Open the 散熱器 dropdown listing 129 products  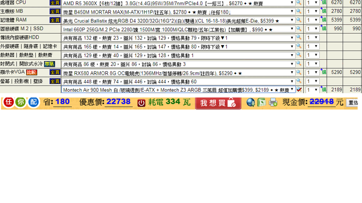click(x=178, y=55)
